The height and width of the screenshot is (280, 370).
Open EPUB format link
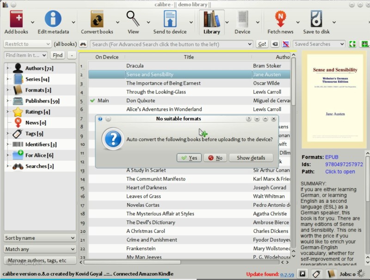tap(332, 157)
